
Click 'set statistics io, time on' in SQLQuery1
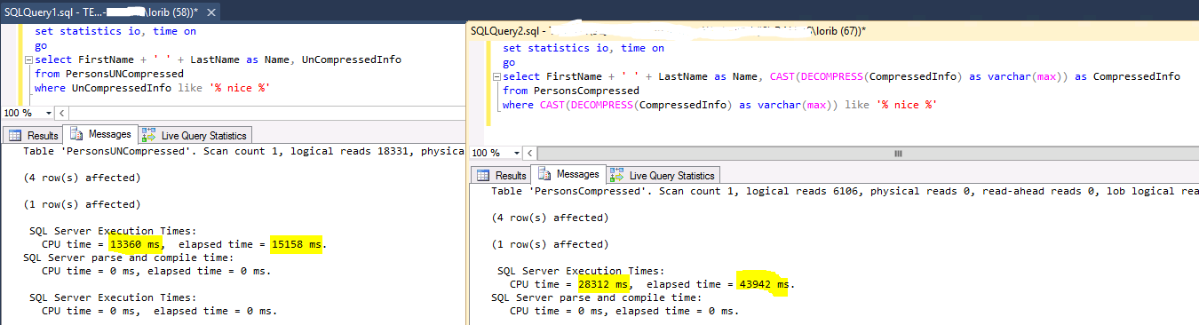(115, 31)
